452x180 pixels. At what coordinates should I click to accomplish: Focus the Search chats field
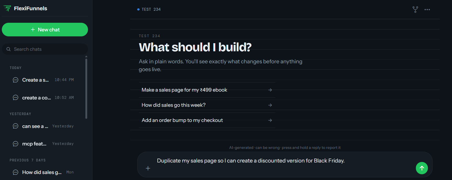tap(45, 49)
